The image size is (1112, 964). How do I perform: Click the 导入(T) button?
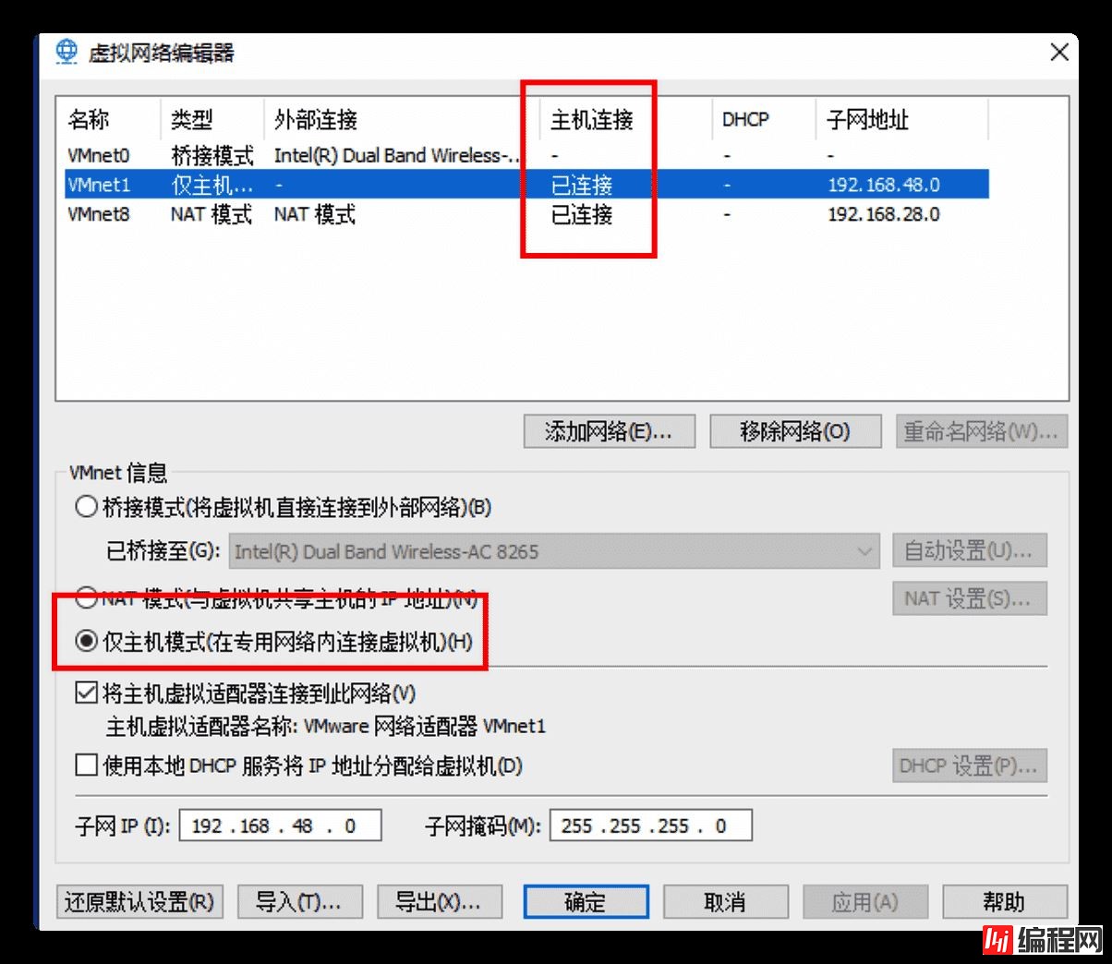click(x=300, y=901)
